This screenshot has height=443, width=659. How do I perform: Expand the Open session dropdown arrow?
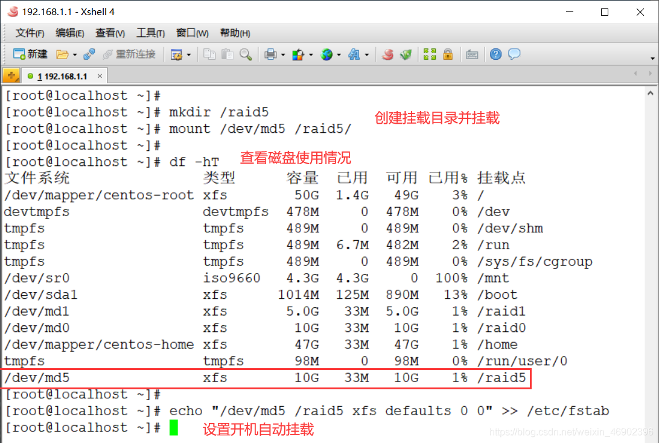(x=74, y=55)
